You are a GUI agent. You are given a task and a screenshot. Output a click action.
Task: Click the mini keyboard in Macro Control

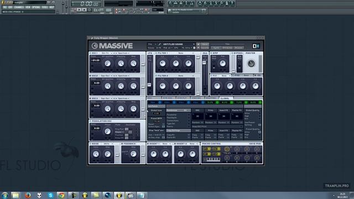[214, 160]
